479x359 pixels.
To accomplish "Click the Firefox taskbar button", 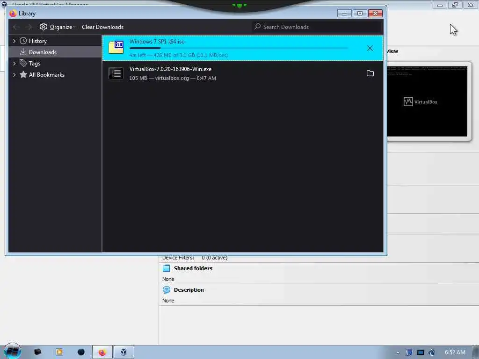I will tap(102, 352).
